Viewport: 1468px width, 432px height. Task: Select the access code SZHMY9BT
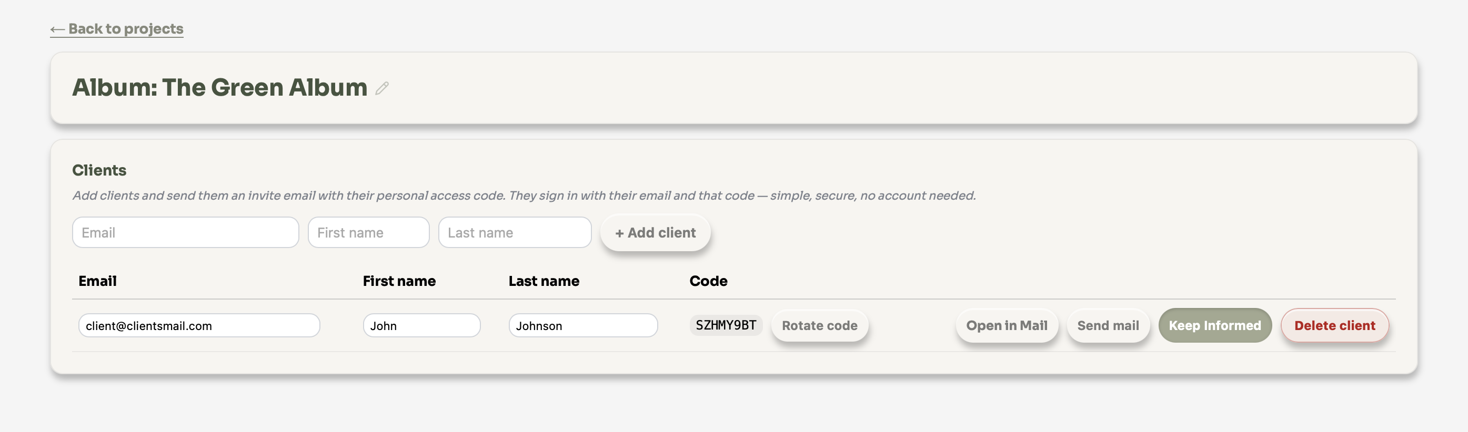(726, 325)
